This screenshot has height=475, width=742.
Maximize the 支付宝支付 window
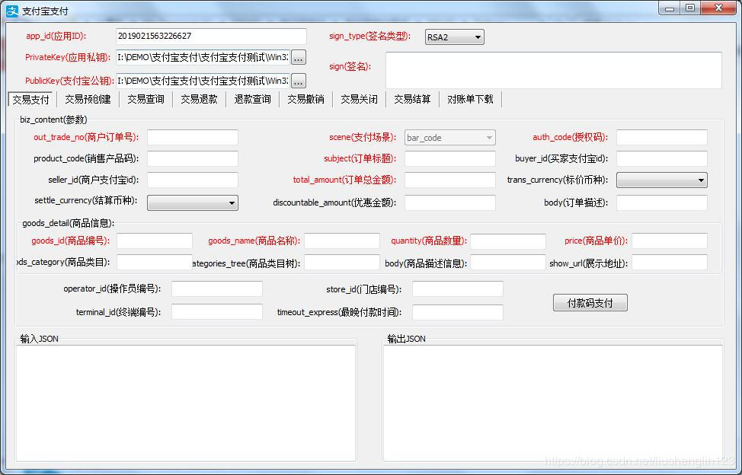click(x=690, y=8)
